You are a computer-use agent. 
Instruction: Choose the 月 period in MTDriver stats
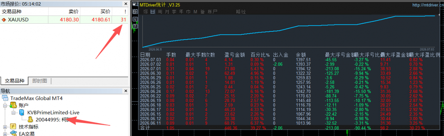tap(167, 12)
